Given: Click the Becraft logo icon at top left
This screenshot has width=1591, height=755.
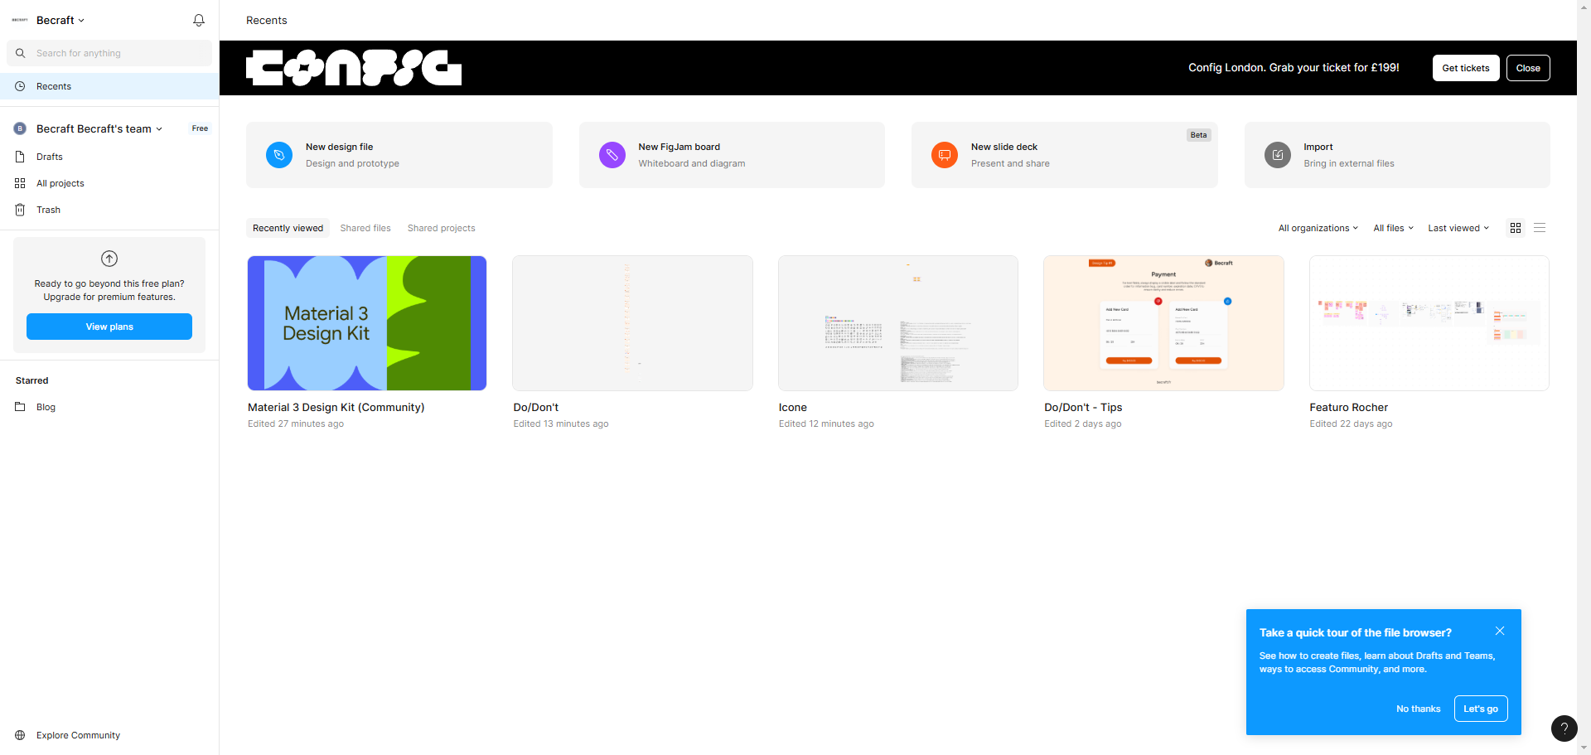Looking at the screenshot, I should pyautogui.click(x=20, y=20).
